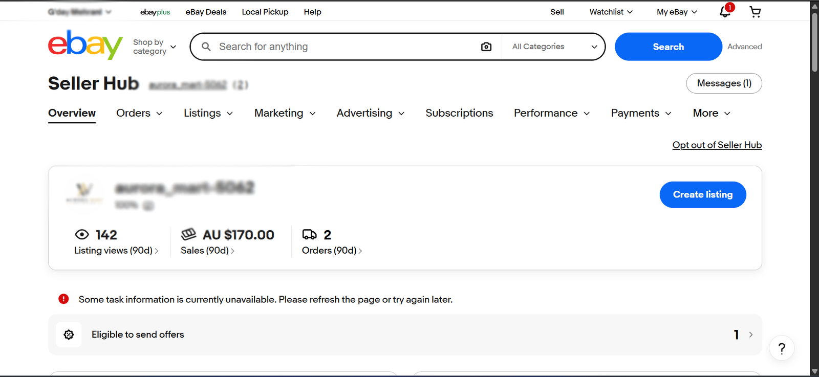
Task: Click the blue Search button
Action: 668,47
